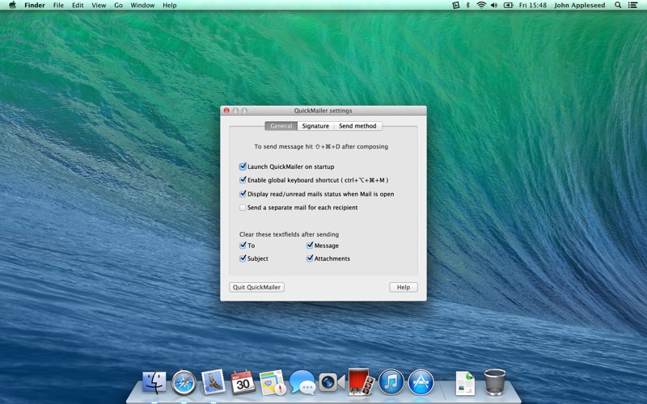Viewport: 647px width, 404px height.
Task: Launch iTunes from the dock
Action: tap(391, 381)
